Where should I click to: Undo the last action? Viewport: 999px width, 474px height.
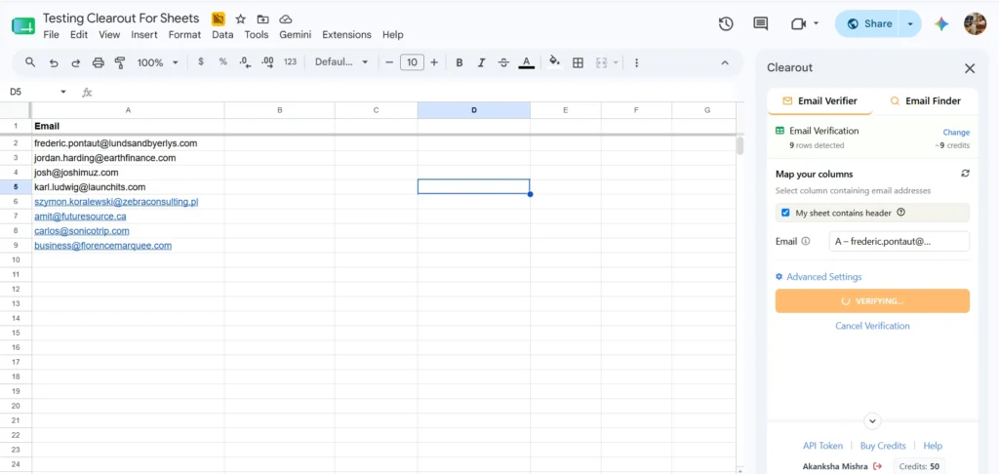(x=54, y=62)
